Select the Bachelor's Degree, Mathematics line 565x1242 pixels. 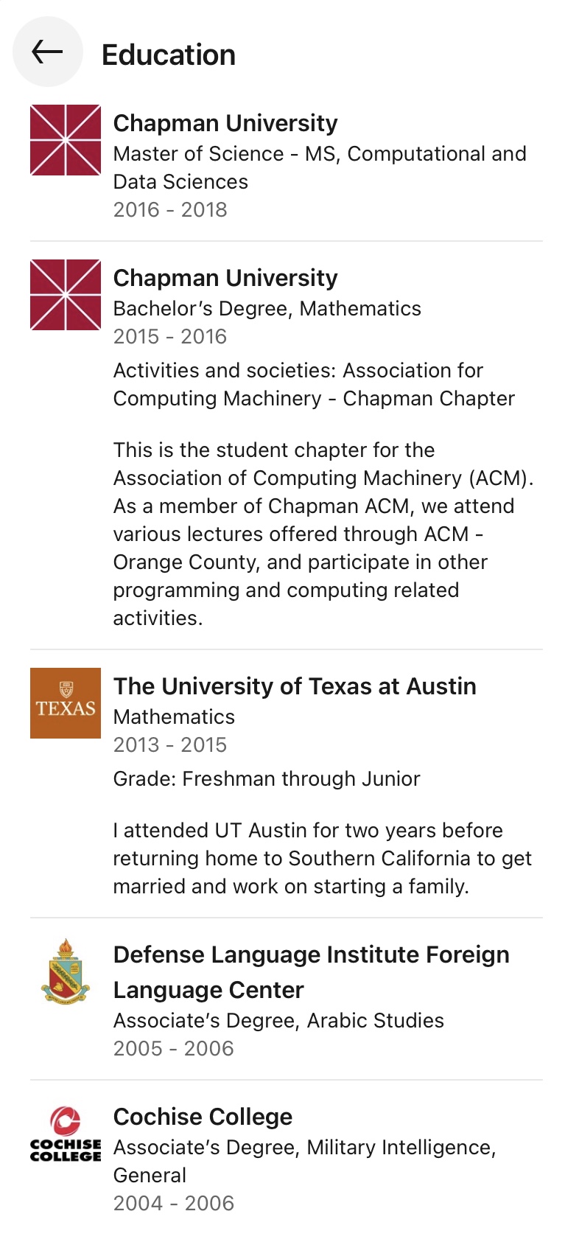[x=267, y=309]
